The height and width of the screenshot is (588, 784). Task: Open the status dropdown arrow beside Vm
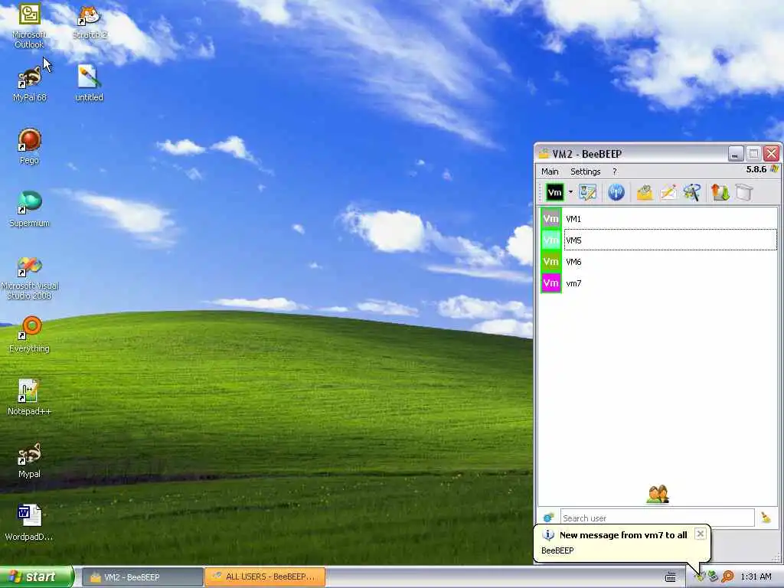click(x=570, y=192)
